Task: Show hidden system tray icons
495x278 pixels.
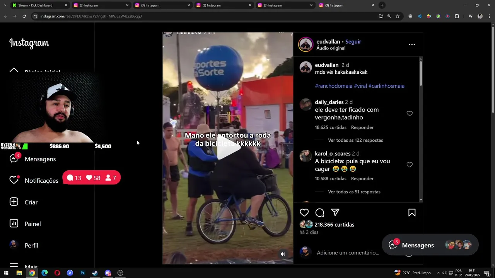Action: click(x=438, y=273)
